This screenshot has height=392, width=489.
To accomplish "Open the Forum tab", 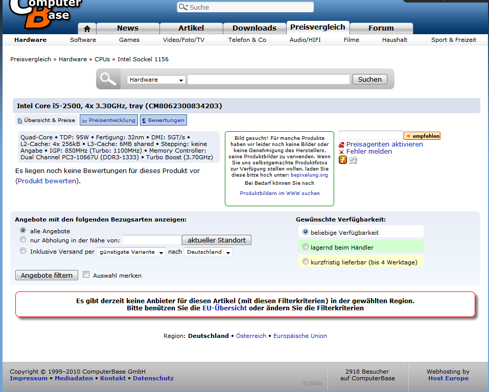I will click(x=381, y=29).
